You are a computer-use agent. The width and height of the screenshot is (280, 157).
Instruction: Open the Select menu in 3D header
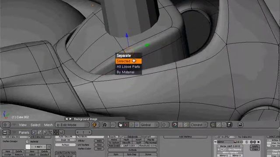[x=35, y=125]
